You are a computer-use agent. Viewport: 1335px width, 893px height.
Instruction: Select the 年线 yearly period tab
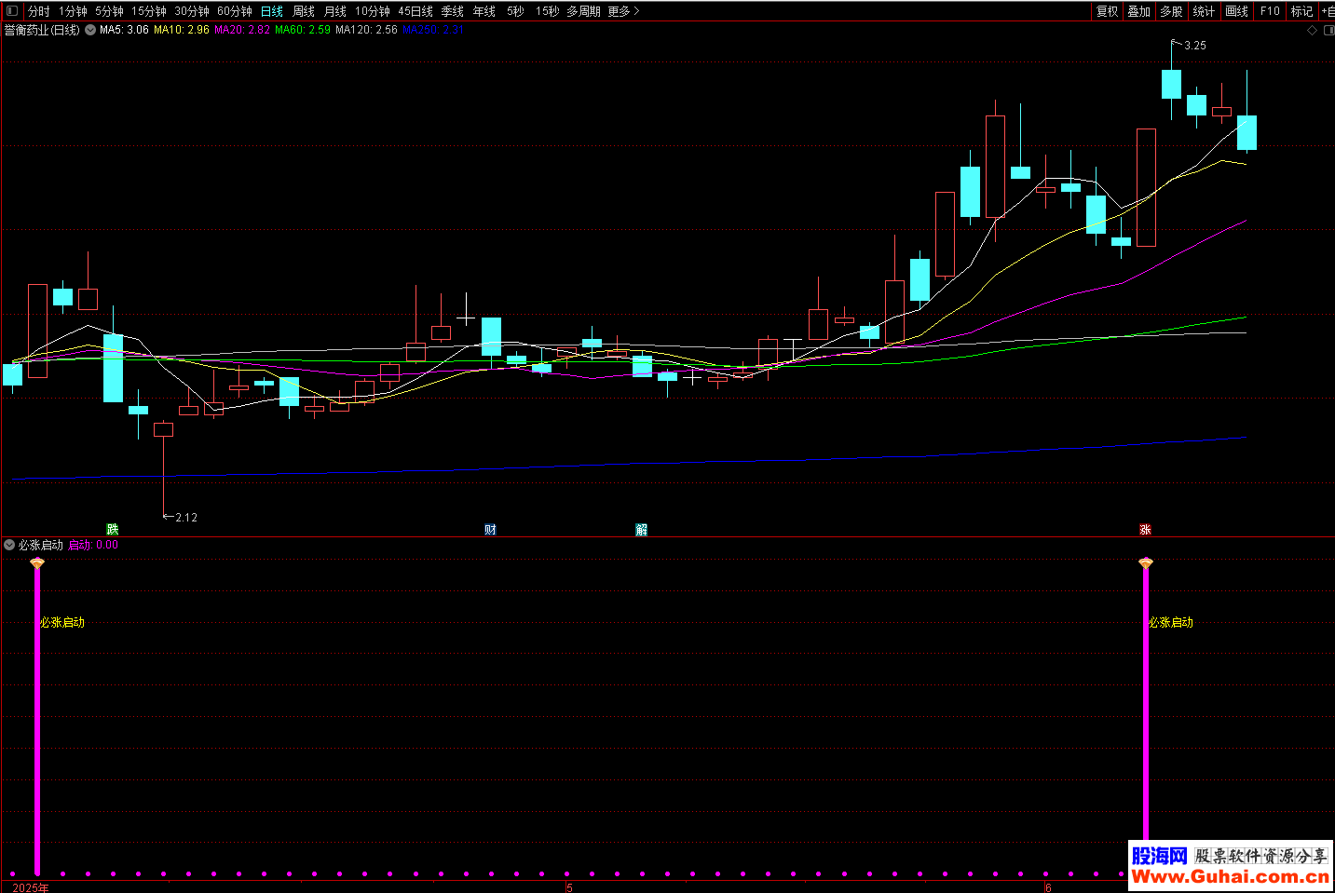pyautogui.click(x=484, y=11)
